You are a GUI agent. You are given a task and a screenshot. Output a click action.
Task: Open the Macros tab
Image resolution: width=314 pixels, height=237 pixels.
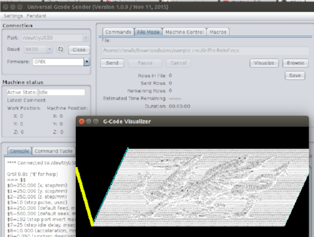tap(218, 32)
